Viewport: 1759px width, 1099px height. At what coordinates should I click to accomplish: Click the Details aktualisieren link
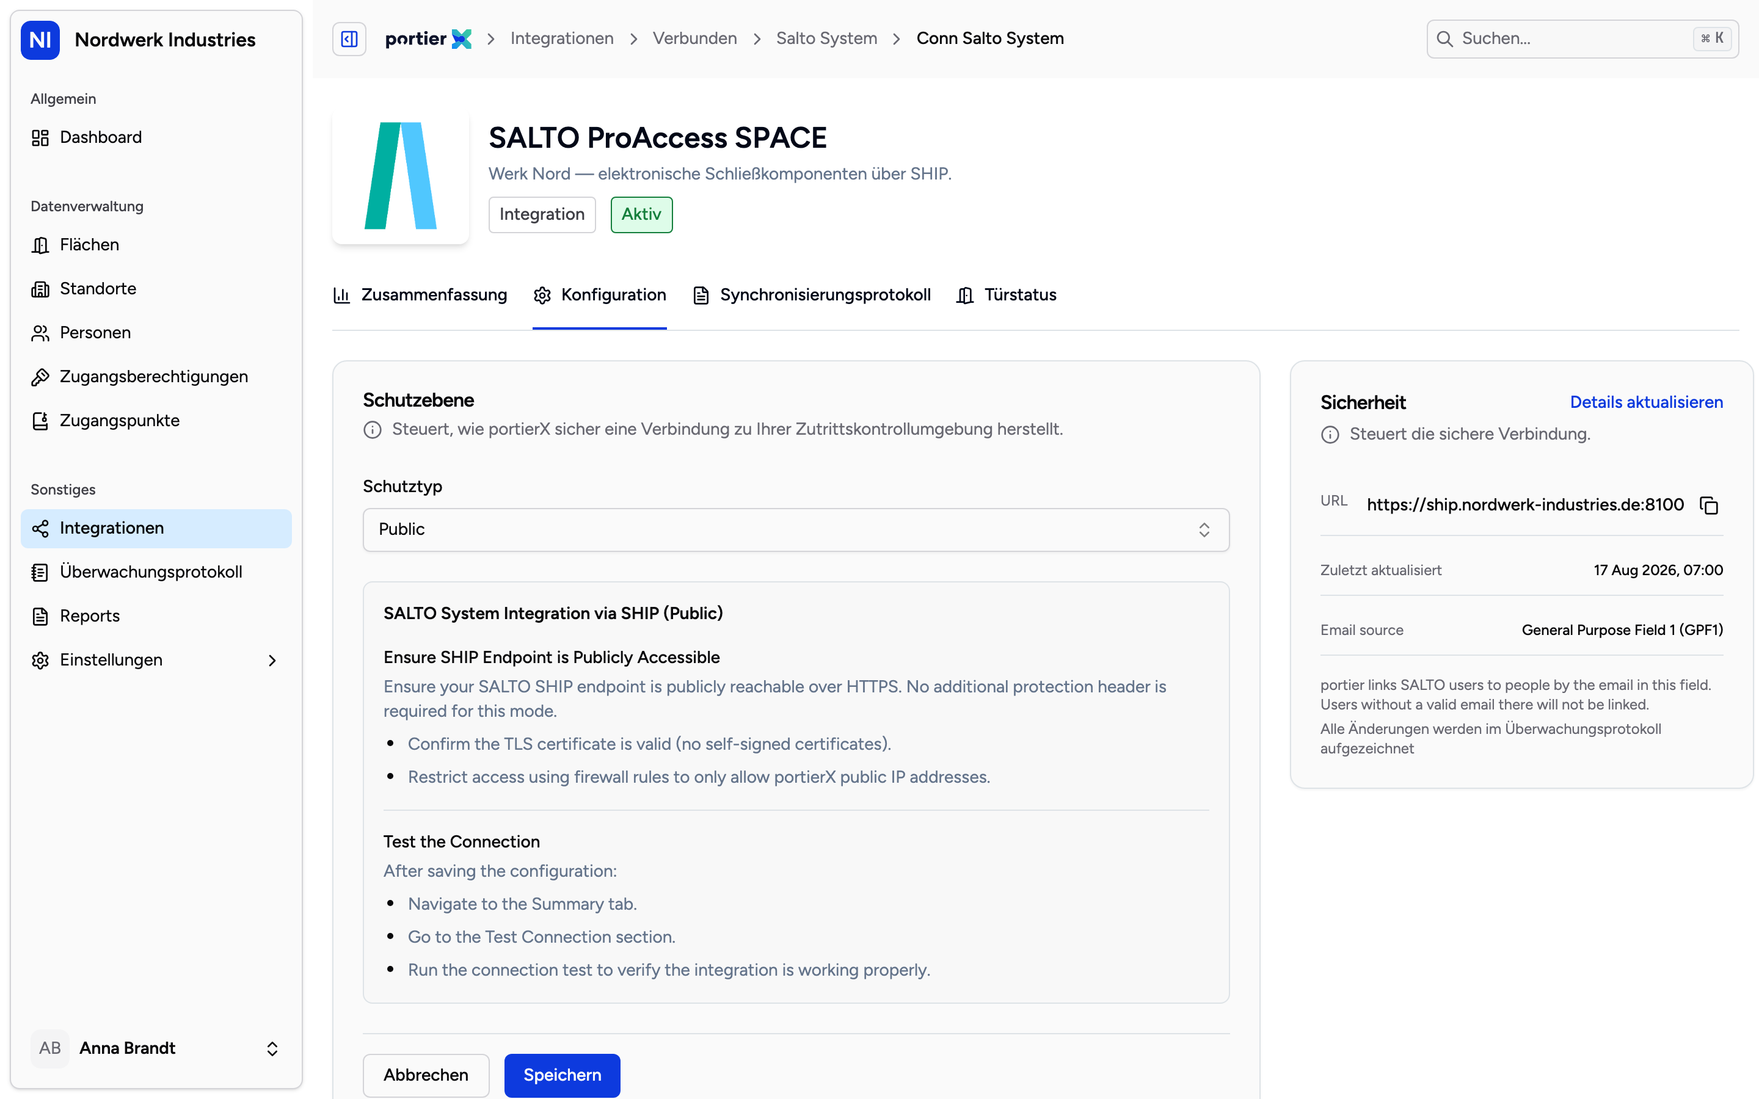pos(1647,403)
